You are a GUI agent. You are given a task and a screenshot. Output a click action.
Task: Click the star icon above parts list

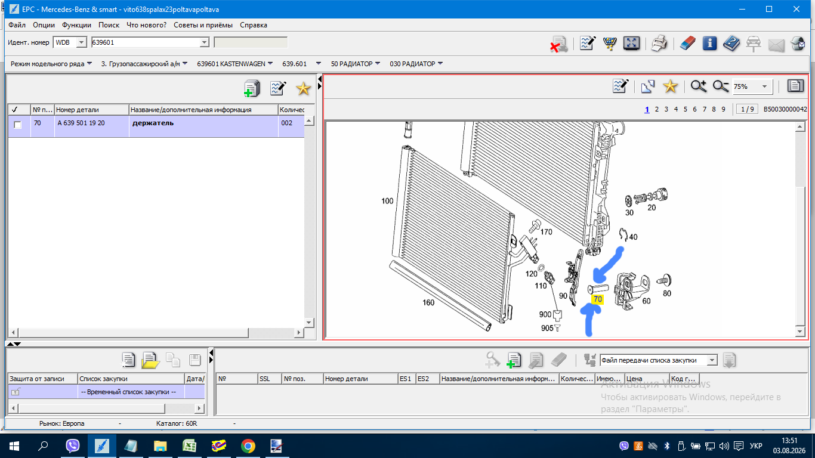[304, 89]
